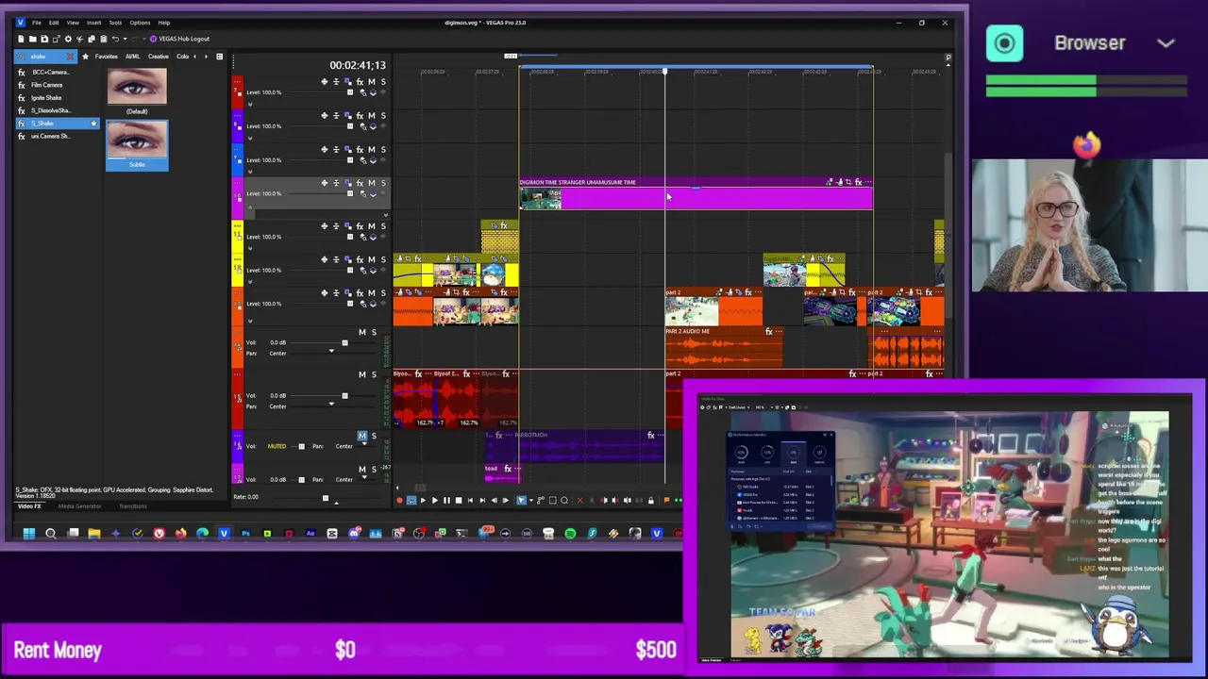The image size is (1208, 679).
Task: Click the grid view icon in FX panel
Action: click(219, 57)
